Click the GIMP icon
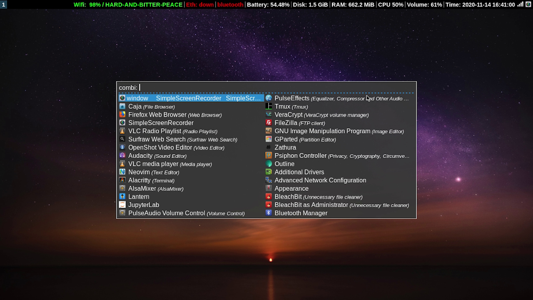This screenshot has height=300, width=533. (269, 131)
